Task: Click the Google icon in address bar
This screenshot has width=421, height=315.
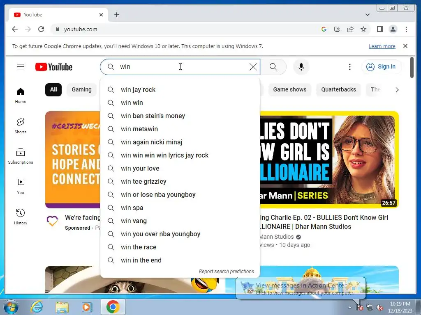Action: point(324,29)
